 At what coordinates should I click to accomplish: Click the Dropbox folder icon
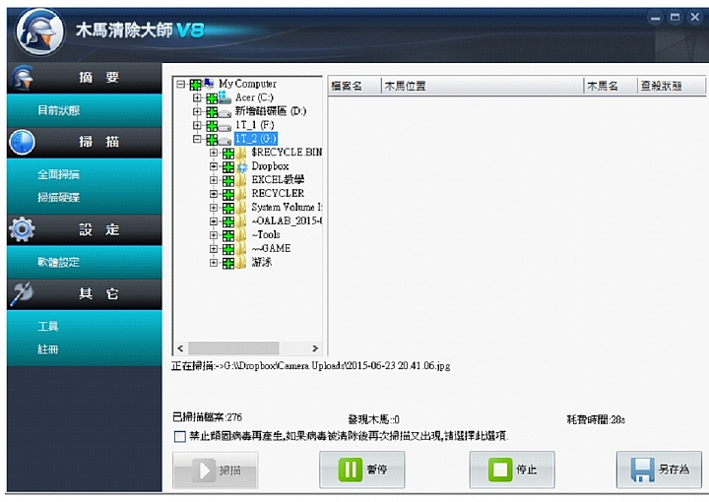242,166
